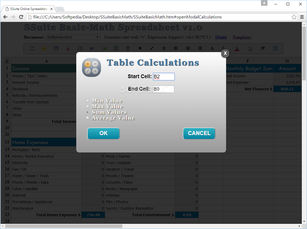Click the Save floppy disk icon
Viewport: 307px width, 229px height.
click(x=56, y=48)
